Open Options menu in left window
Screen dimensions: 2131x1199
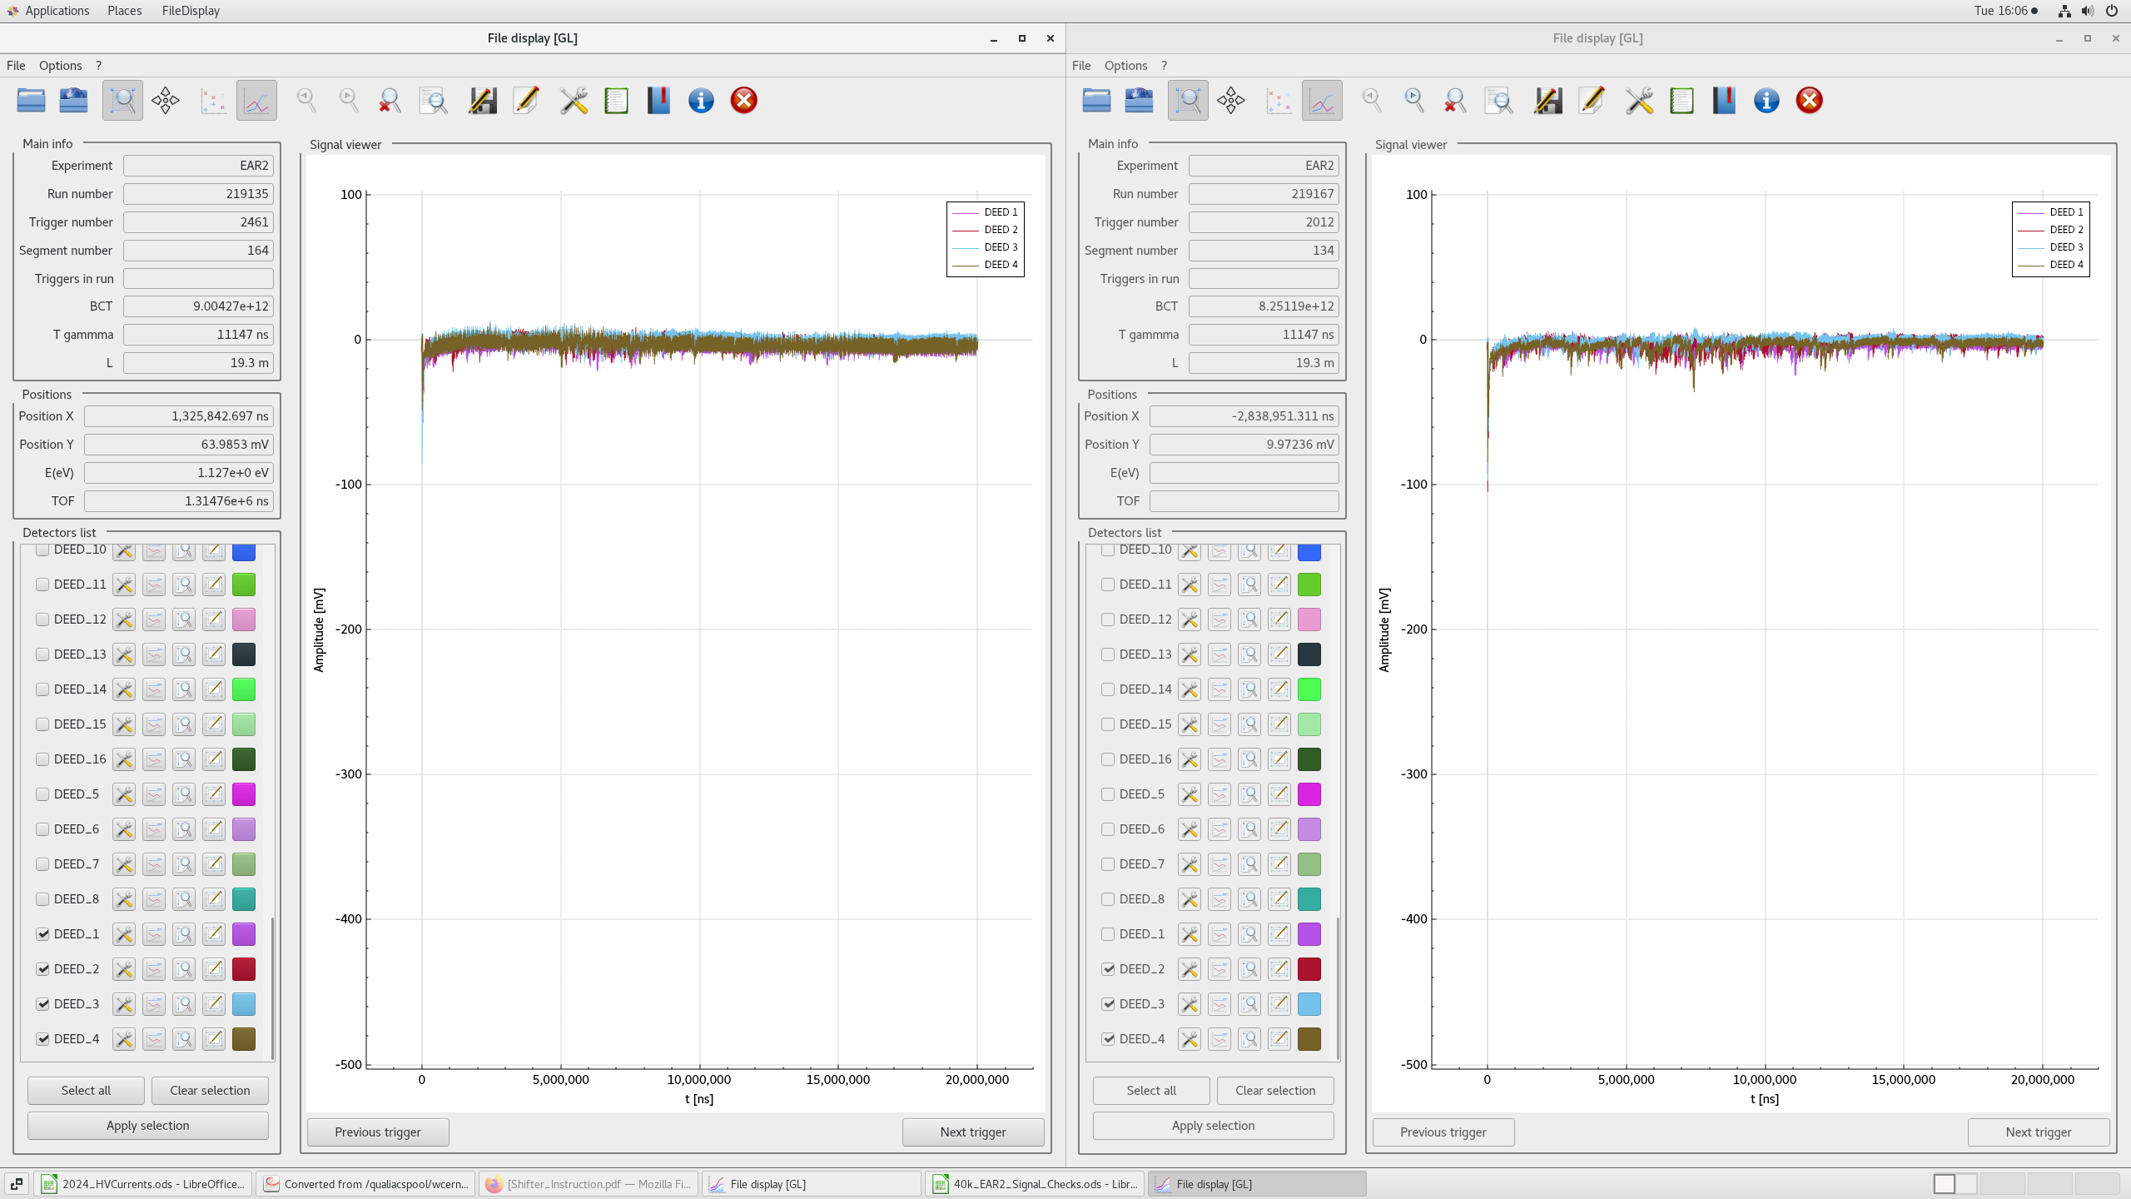tap(60, 65)
